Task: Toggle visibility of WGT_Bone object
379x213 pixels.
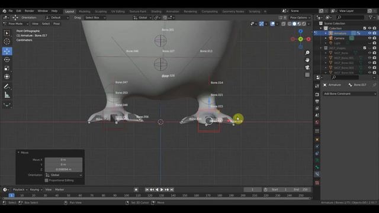Action: (x=370, y=53)
